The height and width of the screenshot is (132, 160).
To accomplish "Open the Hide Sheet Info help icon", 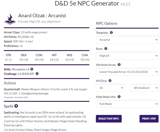I will coord(119,97).
